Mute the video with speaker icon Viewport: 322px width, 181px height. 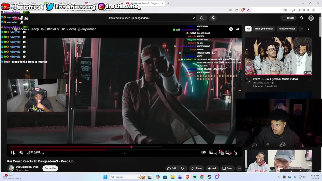(x=21, y=152)
